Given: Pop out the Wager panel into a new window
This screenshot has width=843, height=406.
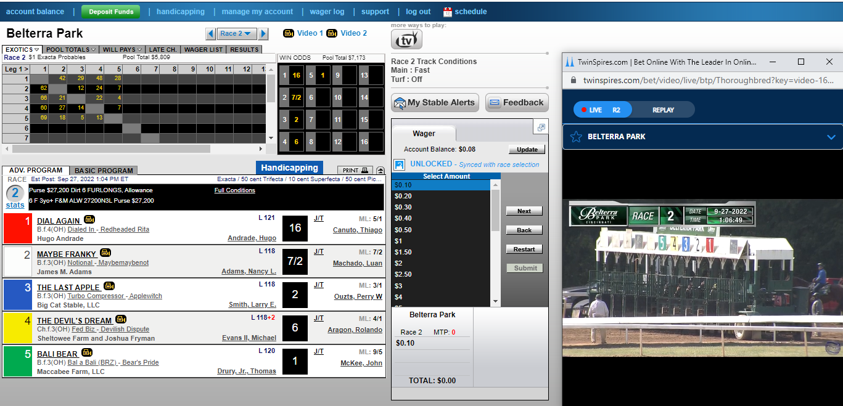Looking at the screenshot, I should (541, 128).
